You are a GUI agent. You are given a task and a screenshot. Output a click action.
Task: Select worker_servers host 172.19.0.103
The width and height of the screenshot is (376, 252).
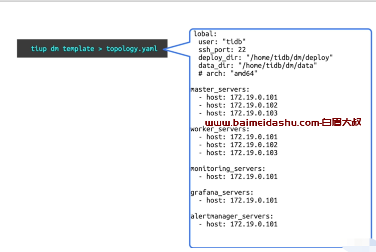pyautogui.click(x=238, y=153)
